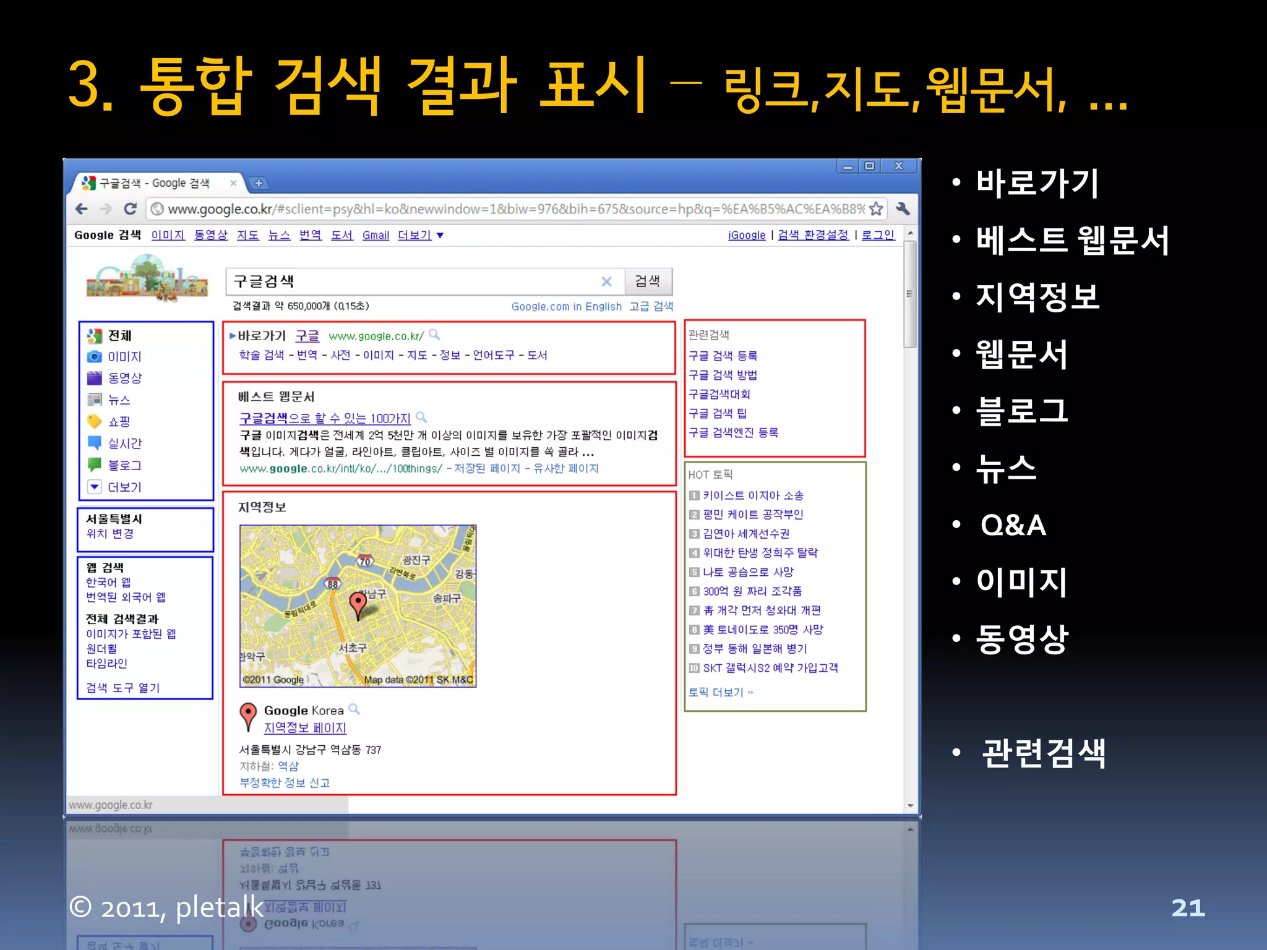Clear search box with the X icon
Viewport: 1267px width, 950px height.
[607, 282]
